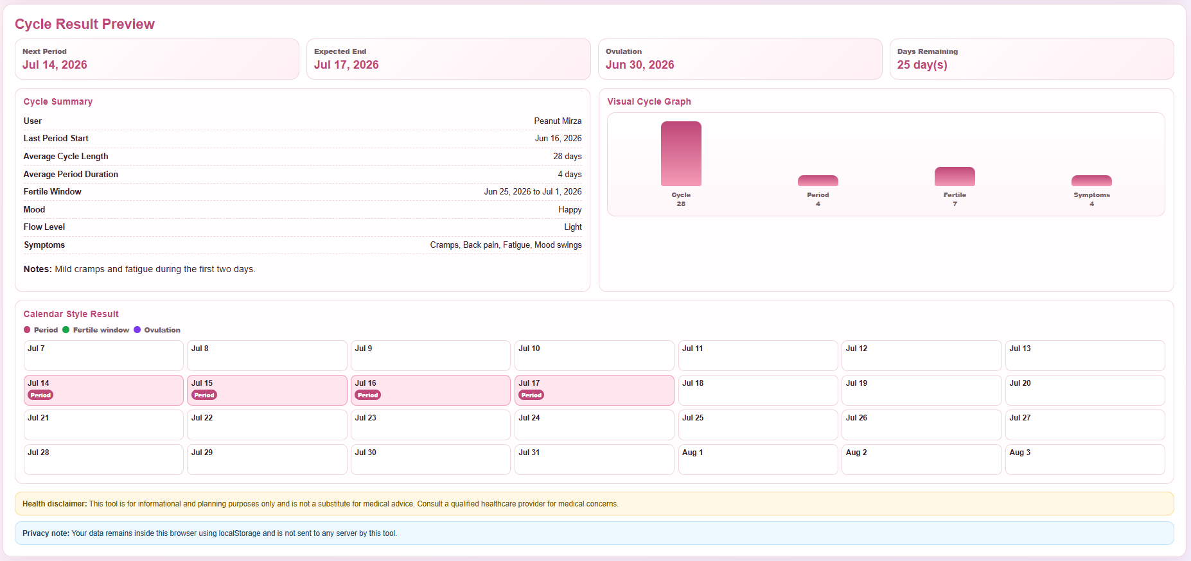1191x561 pixels.
Task: Click the Ovulation purple legend dot
Action: point(137,330)
